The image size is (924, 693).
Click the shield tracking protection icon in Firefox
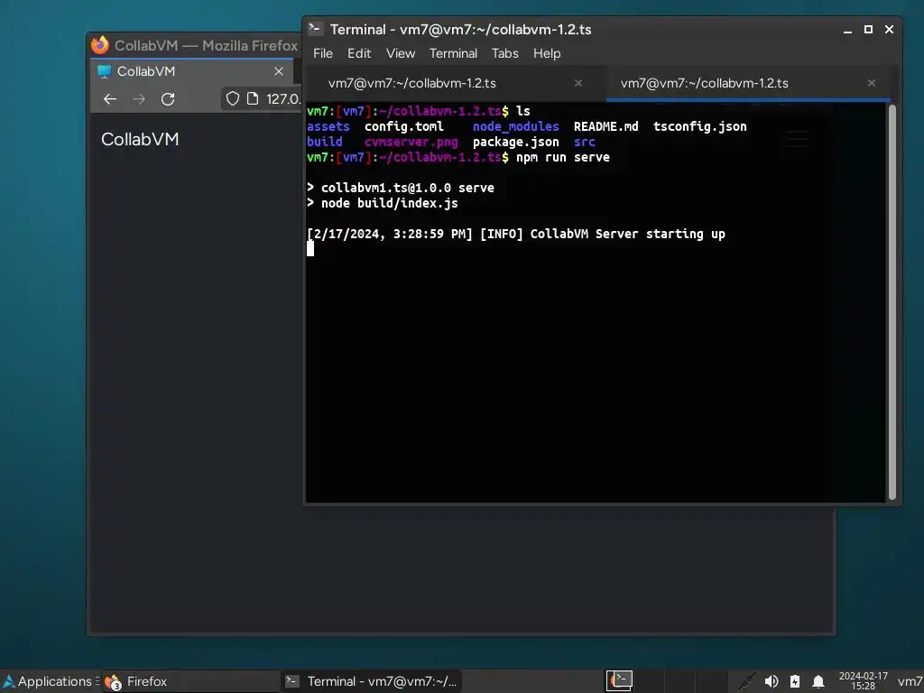233,98
